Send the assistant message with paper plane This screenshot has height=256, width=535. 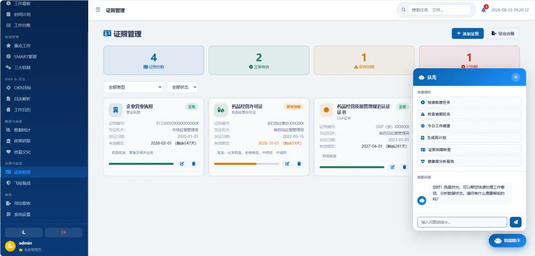[x=516, y=222]
